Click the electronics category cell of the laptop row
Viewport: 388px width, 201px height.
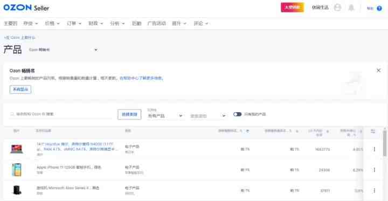click(x=132, y=149)
